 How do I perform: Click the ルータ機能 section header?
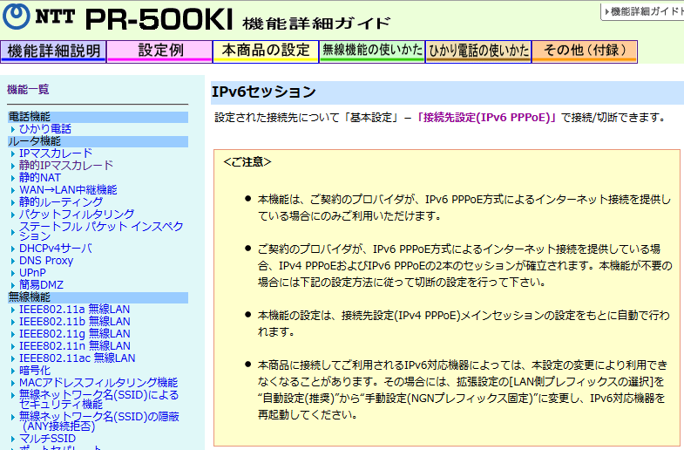[x=98, y=141]
